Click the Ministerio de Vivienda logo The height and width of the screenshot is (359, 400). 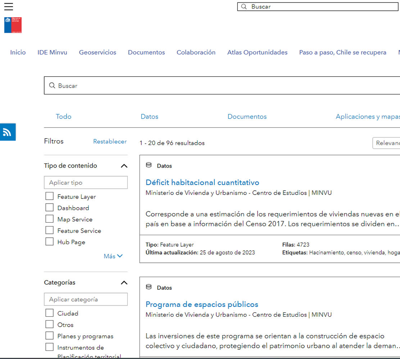[x=13, y=25]
